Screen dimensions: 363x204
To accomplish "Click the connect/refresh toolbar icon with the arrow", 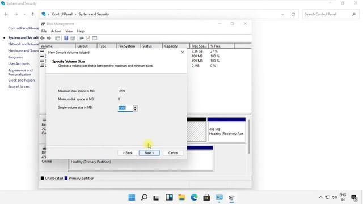I will coord(82,38).
